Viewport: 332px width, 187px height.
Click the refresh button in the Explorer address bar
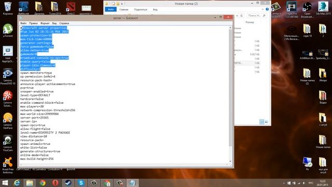(242, 16)
